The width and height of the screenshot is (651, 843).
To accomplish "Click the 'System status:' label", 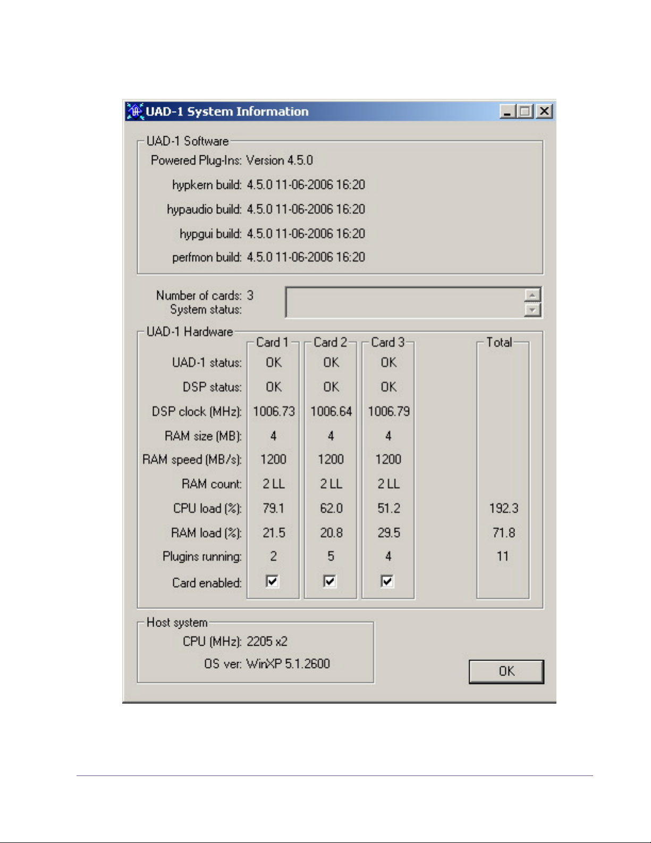I will (x=206, y=310).
